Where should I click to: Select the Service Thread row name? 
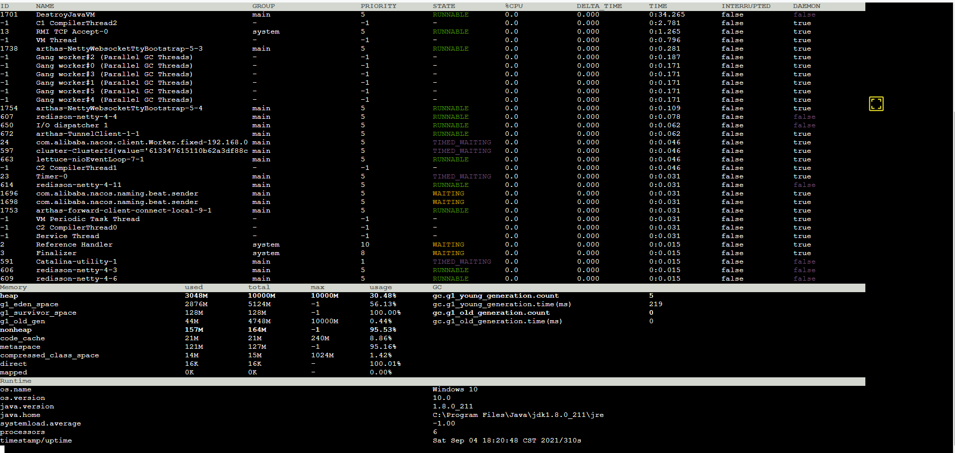67,236
